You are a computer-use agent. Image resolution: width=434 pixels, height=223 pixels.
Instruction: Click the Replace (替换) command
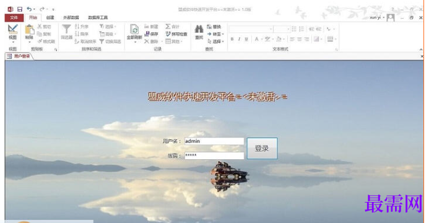pos(214,27)
